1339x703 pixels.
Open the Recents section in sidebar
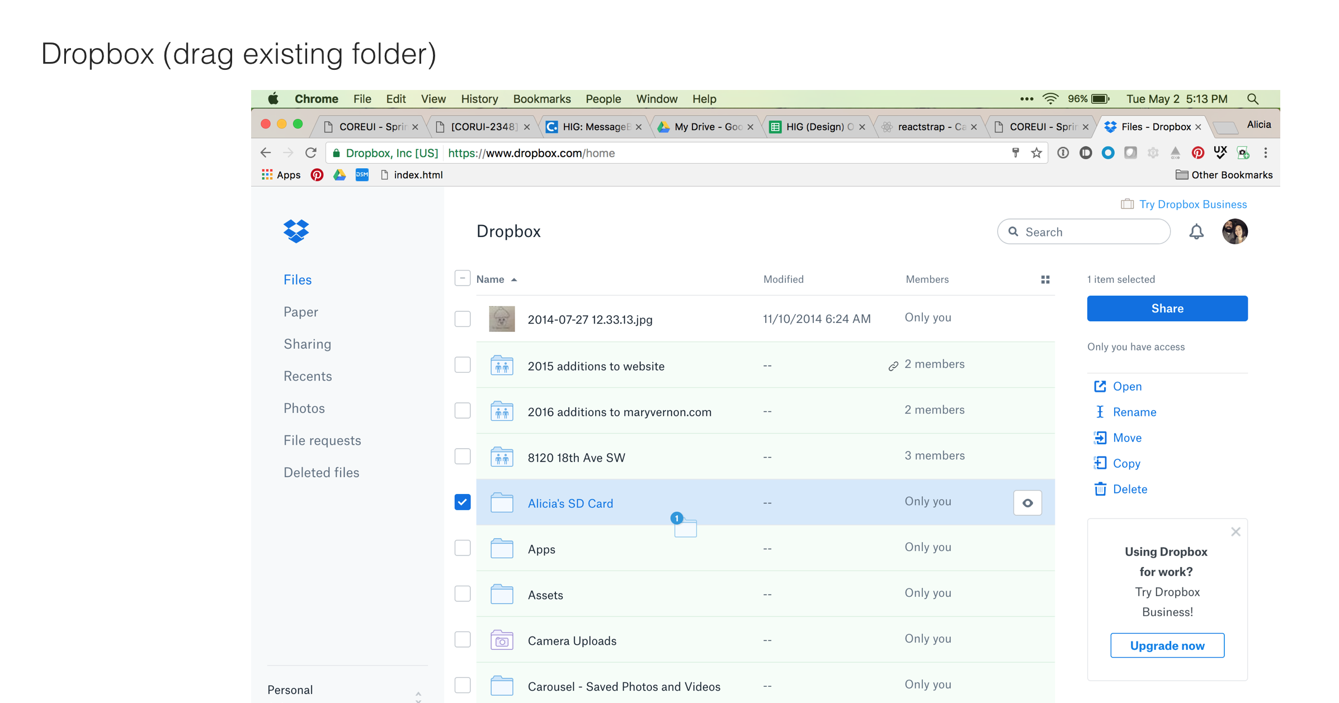(x=308, y=376)
